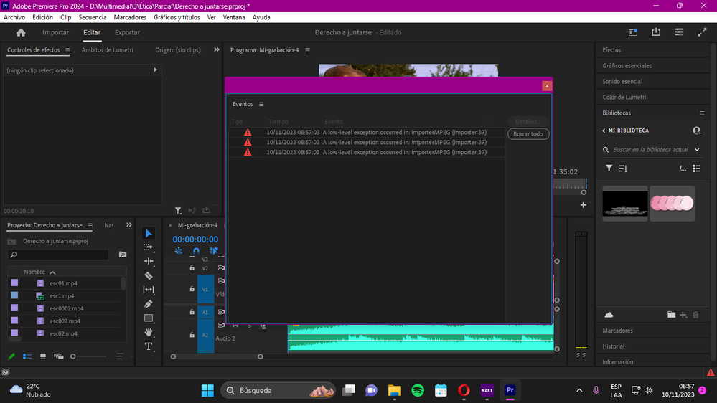Switch to the Exportar tab

click(x=127, y=32)
